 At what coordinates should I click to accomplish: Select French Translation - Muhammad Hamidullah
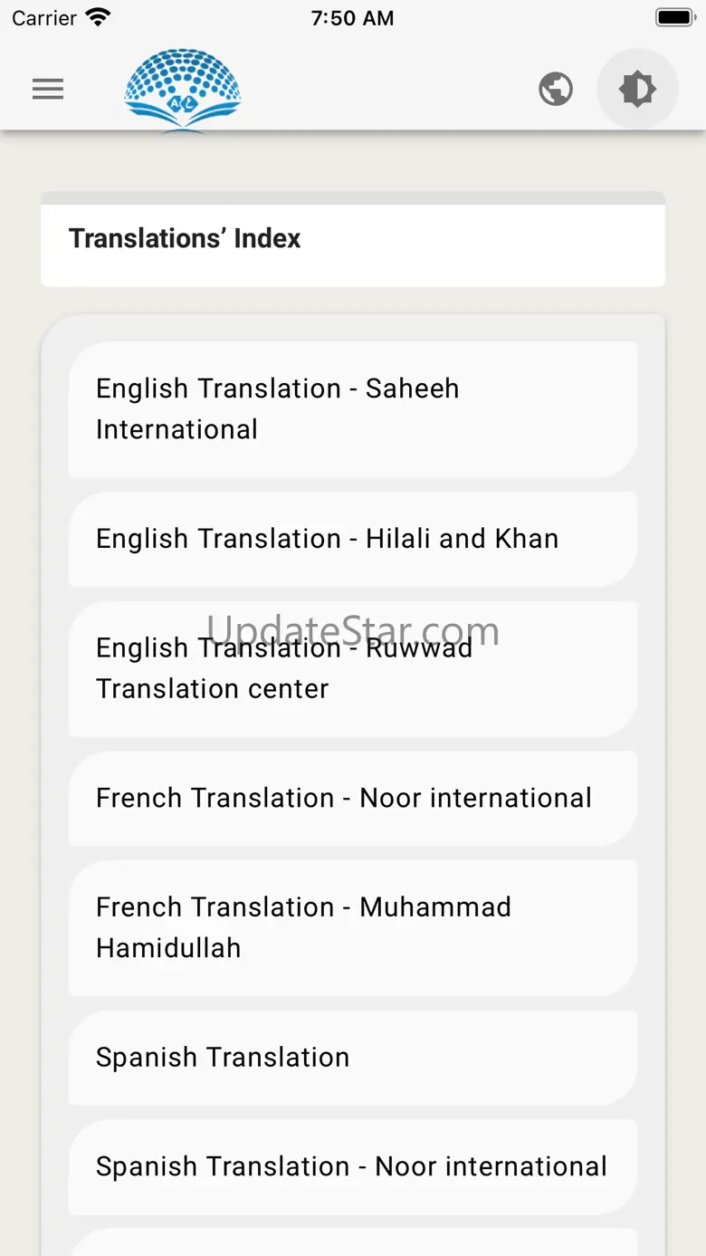coord(353,927)
